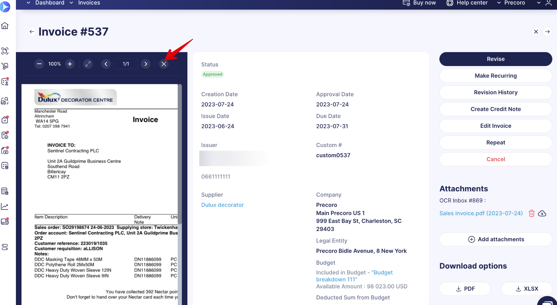Open the toggle switches configuration sidebar icon
Image resolution: width=557 pixels, height=305 pixels.
point(5,247)
